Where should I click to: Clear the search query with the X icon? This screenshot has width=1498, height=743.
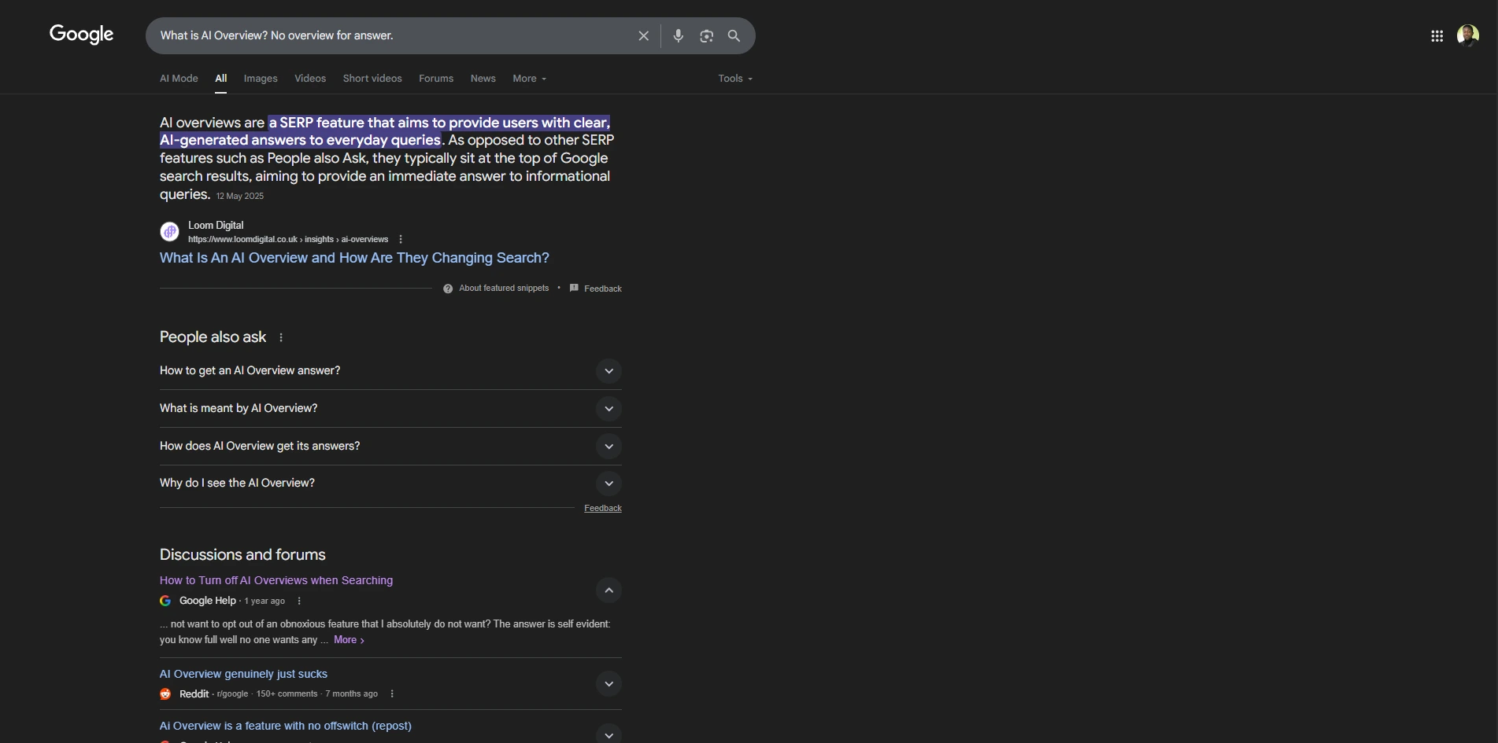point(643,35)
